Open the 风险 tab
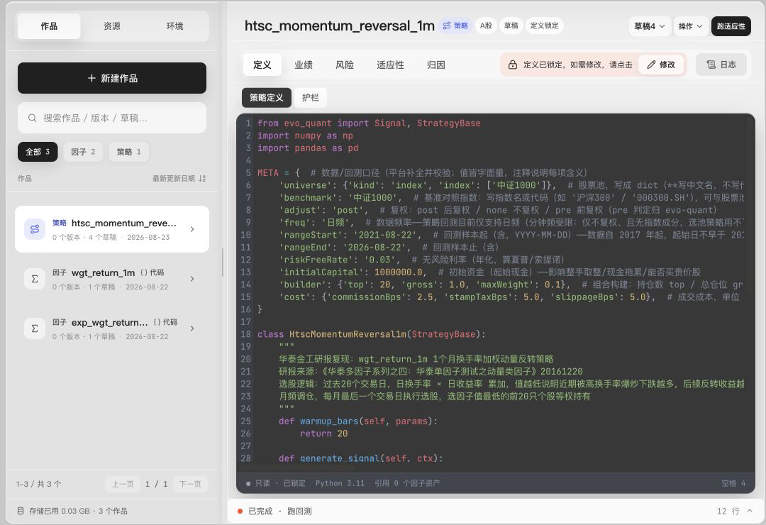The width and height of the screenshot is (766, 525). [345, 65]
